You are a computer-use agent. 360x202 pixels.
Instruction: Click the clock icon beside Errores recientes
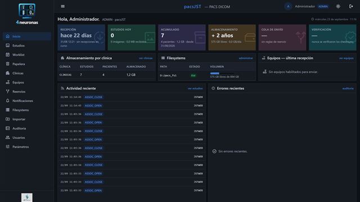[x=213, y=89]
